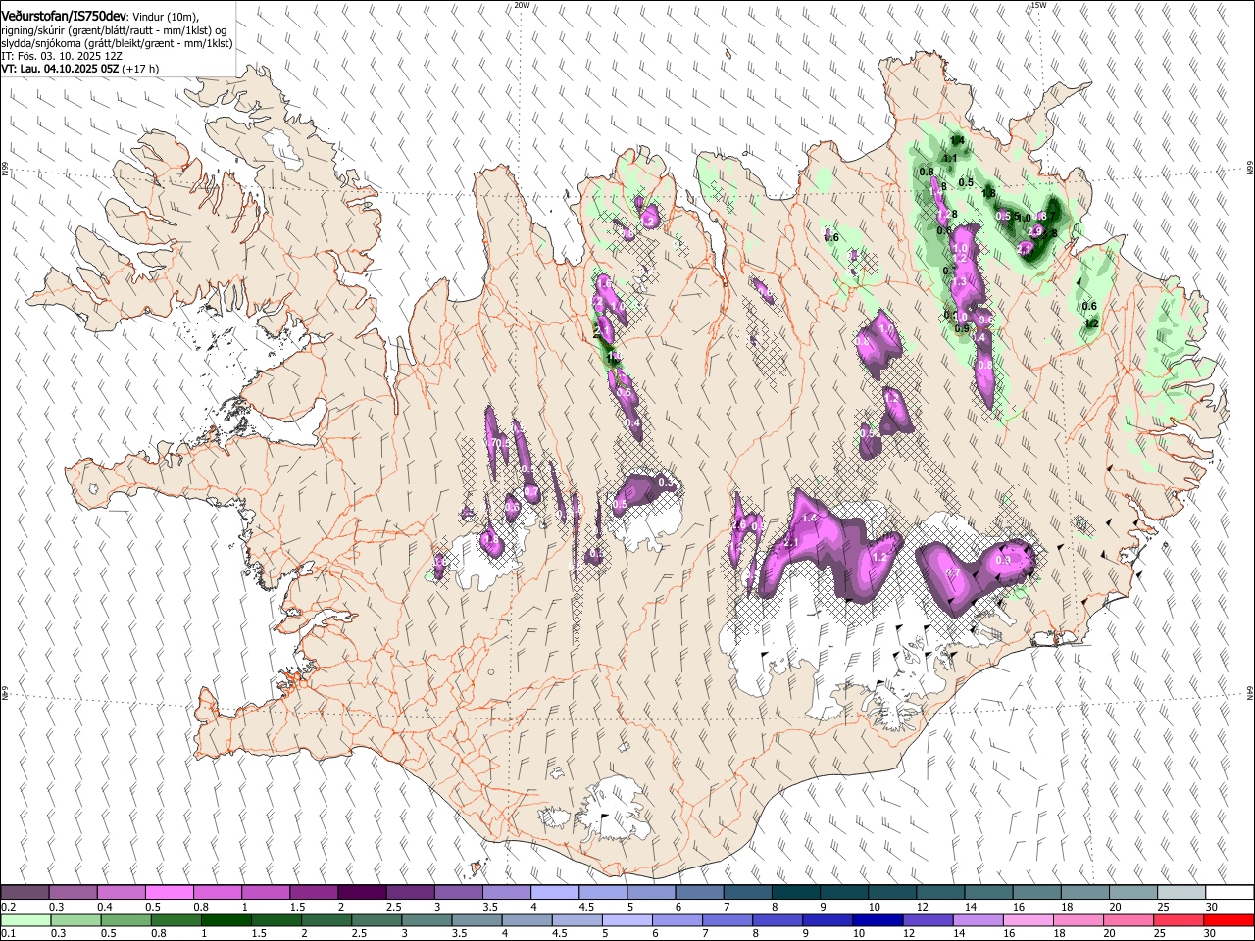Click the bright red rain-scale swatch labeled 30

click(1230, 920)
